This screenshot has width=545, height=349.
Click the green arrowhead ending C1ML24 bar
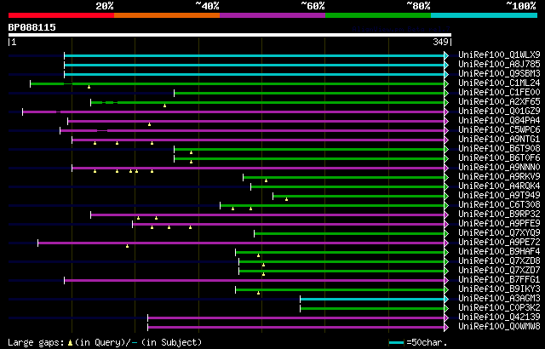coord(446,83)
